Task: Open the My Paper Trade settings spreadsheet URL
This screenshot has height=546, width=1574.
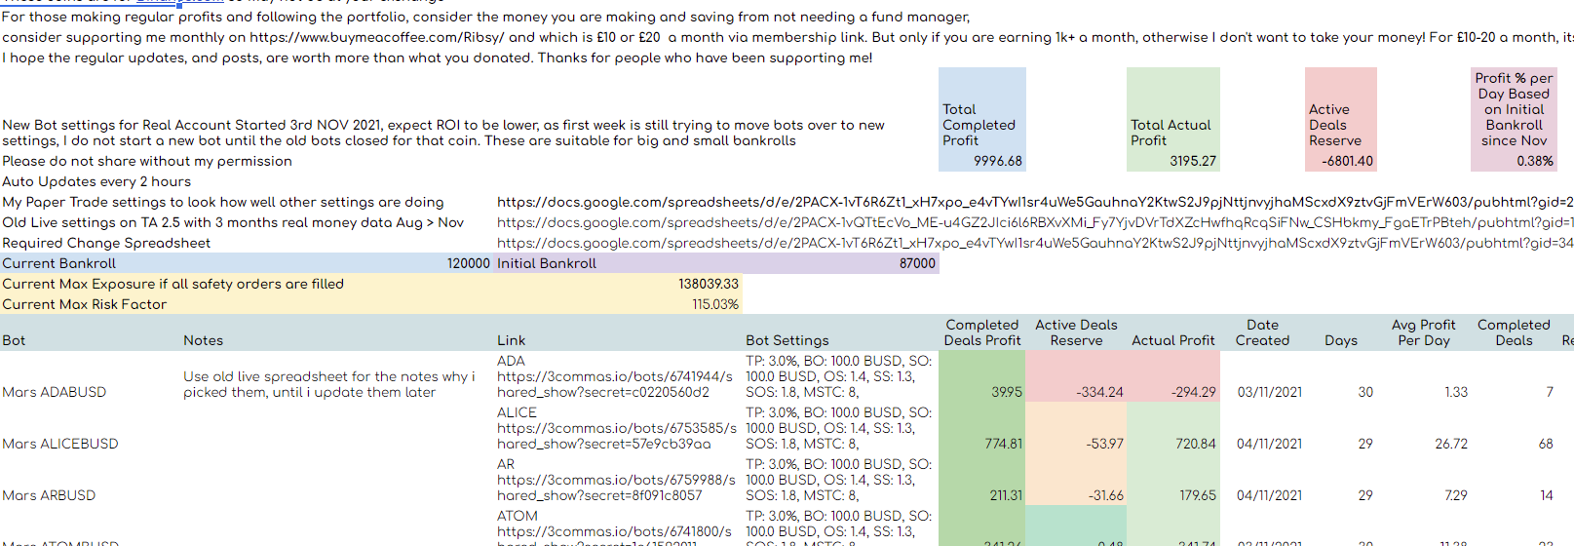Action: click(1035, 202)
